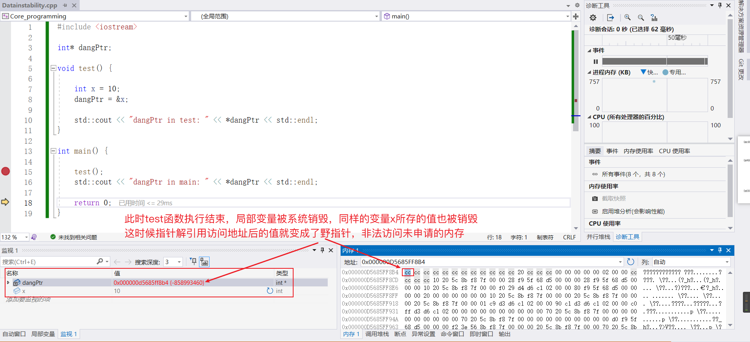Pin the Watch 1 window
This screenshot has width=750, height=342.
[x=322, y=250]
